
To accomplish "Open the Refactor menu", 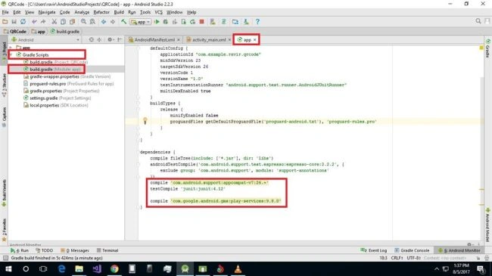I will (101, 12).
